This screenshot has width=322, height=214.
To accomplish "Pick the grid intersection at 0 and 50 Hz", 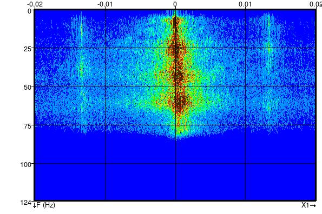I will pyautogui.click(x=175, y=86).
